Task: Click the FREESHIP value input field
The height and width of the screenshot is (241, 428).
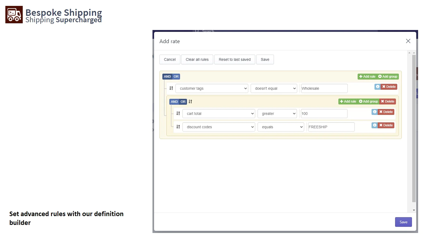Action: [331, 127]
